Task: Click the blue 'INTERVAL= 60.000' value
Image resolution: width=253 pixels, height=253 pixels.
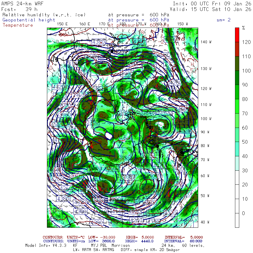Action: point(183,241)
